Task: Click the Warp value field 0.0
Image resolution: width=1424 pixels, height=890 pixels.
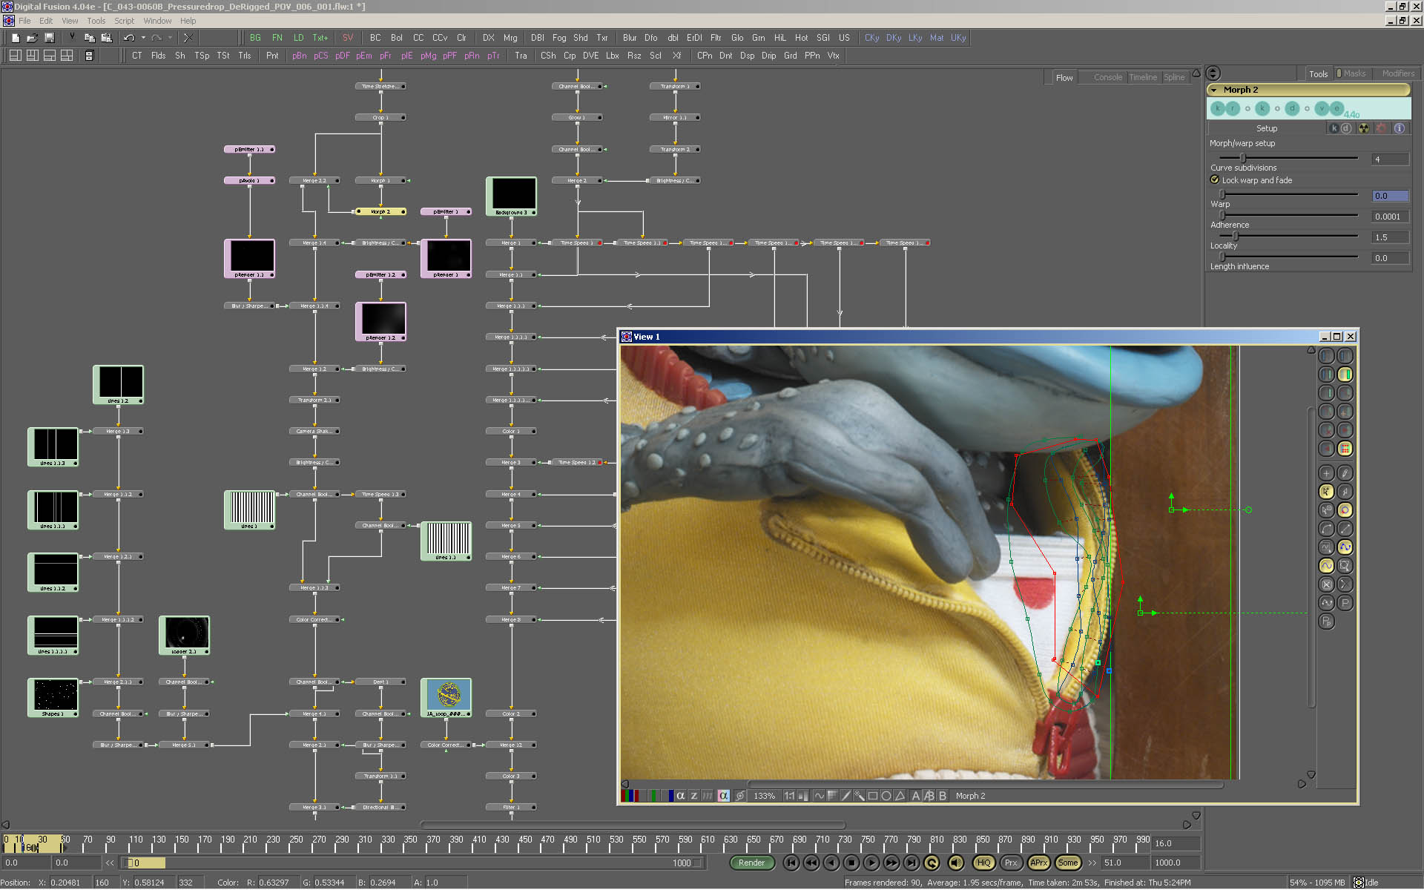Action: point(1390,196)
